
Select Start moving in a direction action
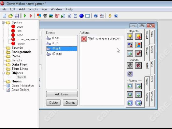pos(102,39)
